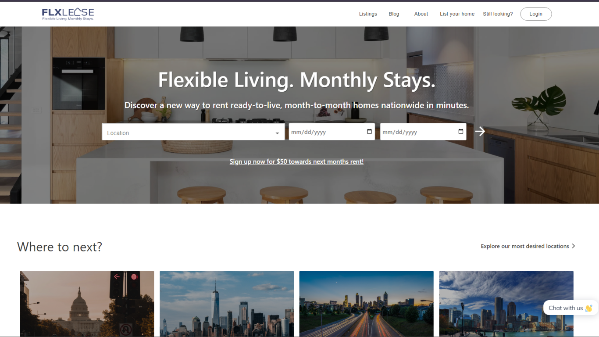Open the Listings menu item
Viewport: 599px width, 337px height.
[x=368, y=14]
